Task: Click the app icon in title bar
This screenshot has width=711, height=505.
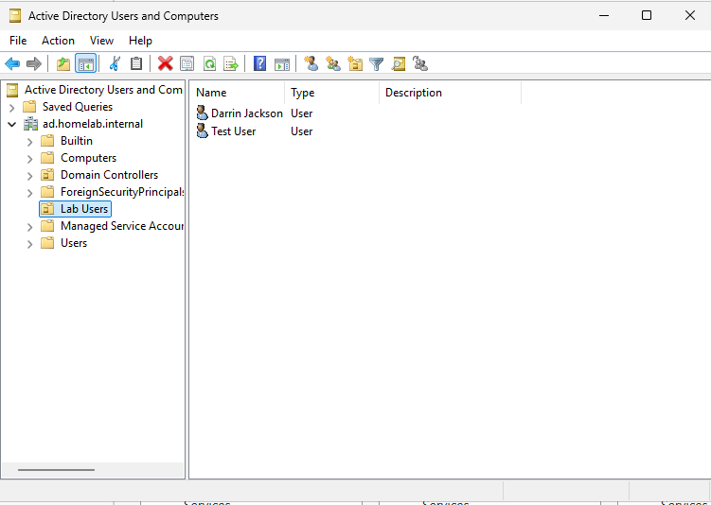Action: coord(15,16)
